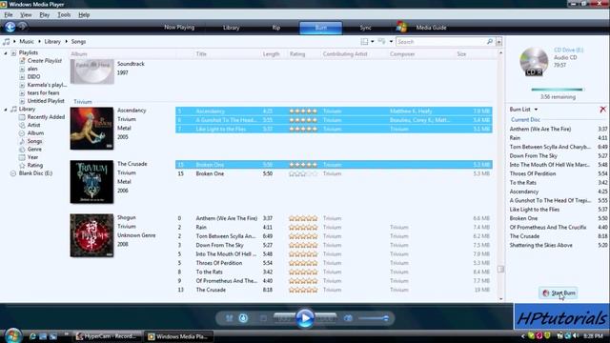The width and height of the screenshot is (610, 343).
Task: Switch to the Library tab
Action: pyautogui.click(x=231, y=28)
